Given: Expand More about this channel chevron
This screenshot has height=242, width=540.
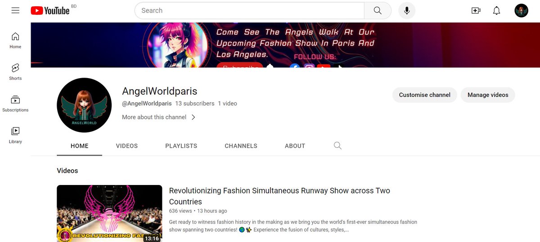Looking at the screenshot, I should (x=193, y=117).
